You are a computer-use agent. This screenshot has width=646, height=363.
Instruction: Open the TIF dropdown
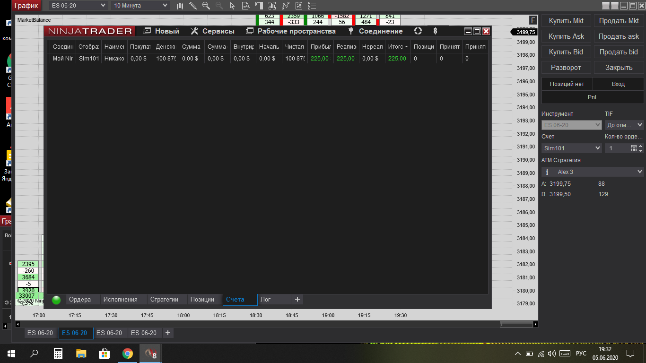pyautogui.click(x=624, y=125)
